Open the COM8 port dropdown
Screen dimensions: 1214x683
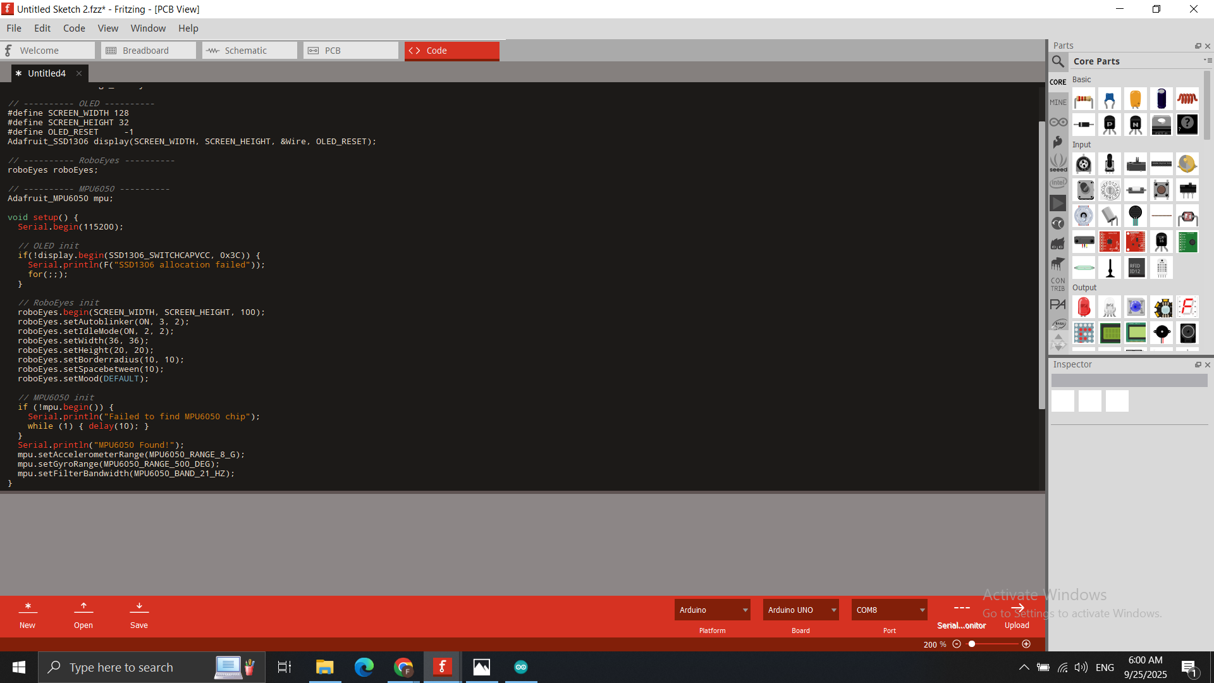point(889,610)
